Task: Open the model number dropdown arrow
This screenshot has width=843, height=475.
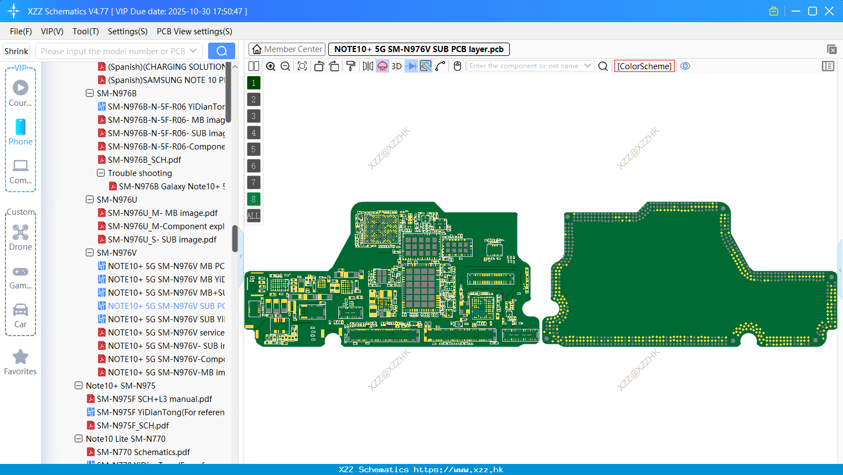Action: point(193,51)
